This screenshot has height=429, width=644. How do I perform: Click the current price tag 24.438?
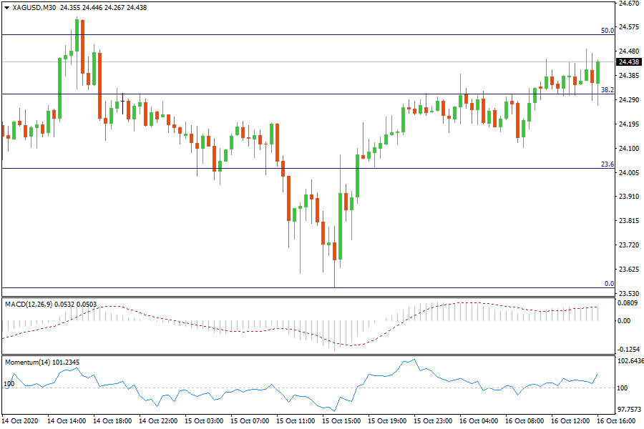(x=629, y=62)
